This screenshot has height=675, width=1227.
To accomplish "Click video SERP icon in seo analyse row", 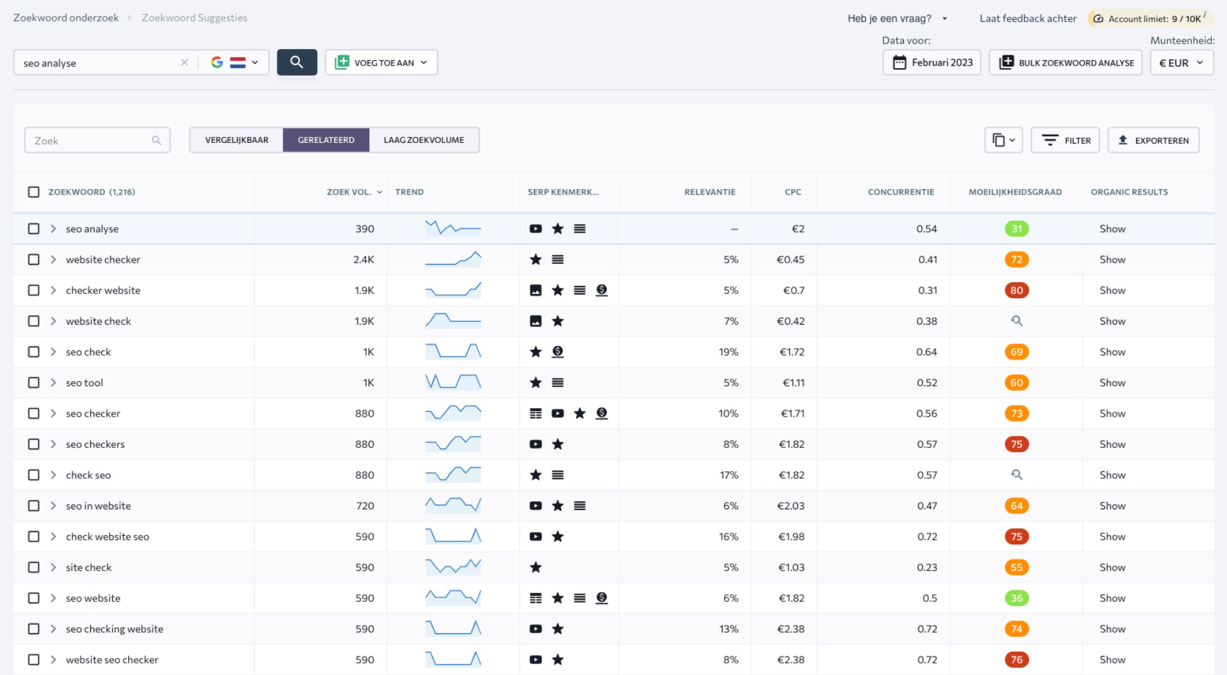I will 536,229.
